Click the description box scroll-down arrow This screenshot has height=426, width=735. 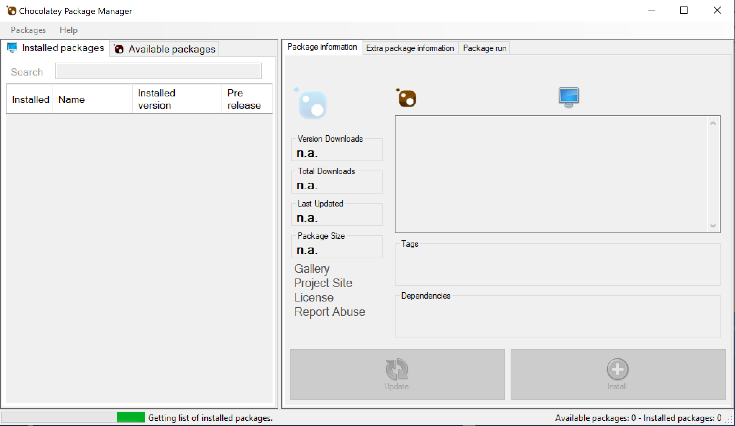point(713,226)
